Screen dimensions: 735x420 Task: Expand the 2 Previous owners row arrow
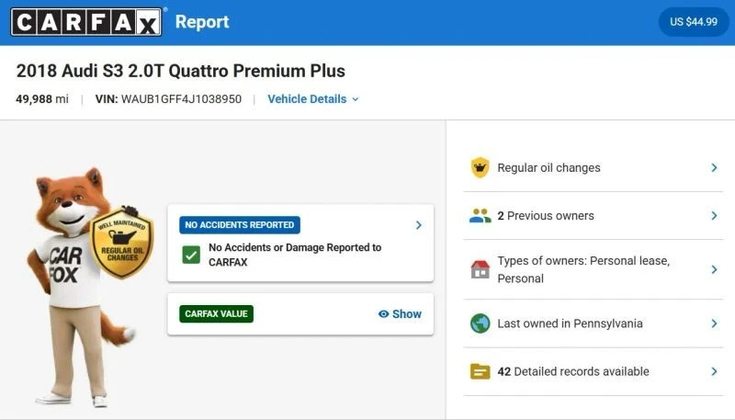tap(714, 216)
